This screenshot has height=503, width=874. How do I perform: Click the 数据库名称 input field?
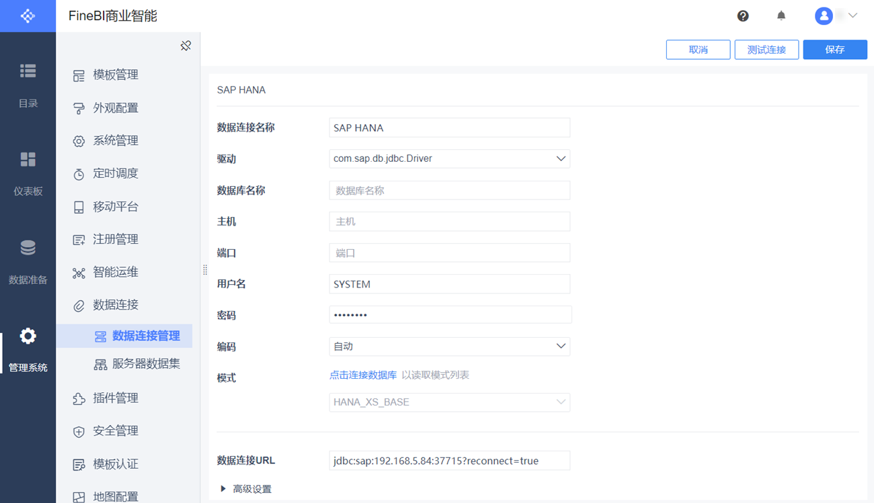click(x=450, y=190)
